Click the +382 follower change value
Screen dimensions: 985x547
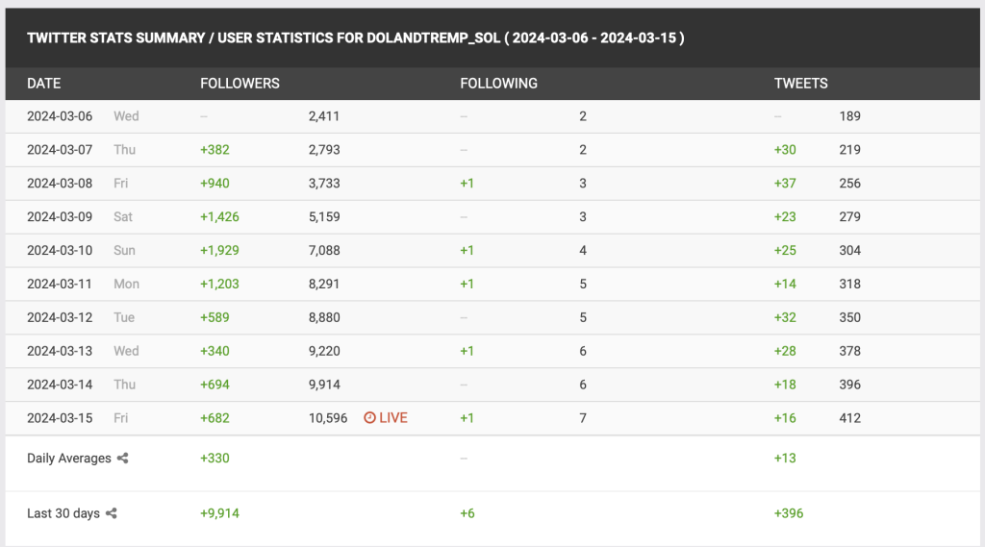tap(215, 150)
